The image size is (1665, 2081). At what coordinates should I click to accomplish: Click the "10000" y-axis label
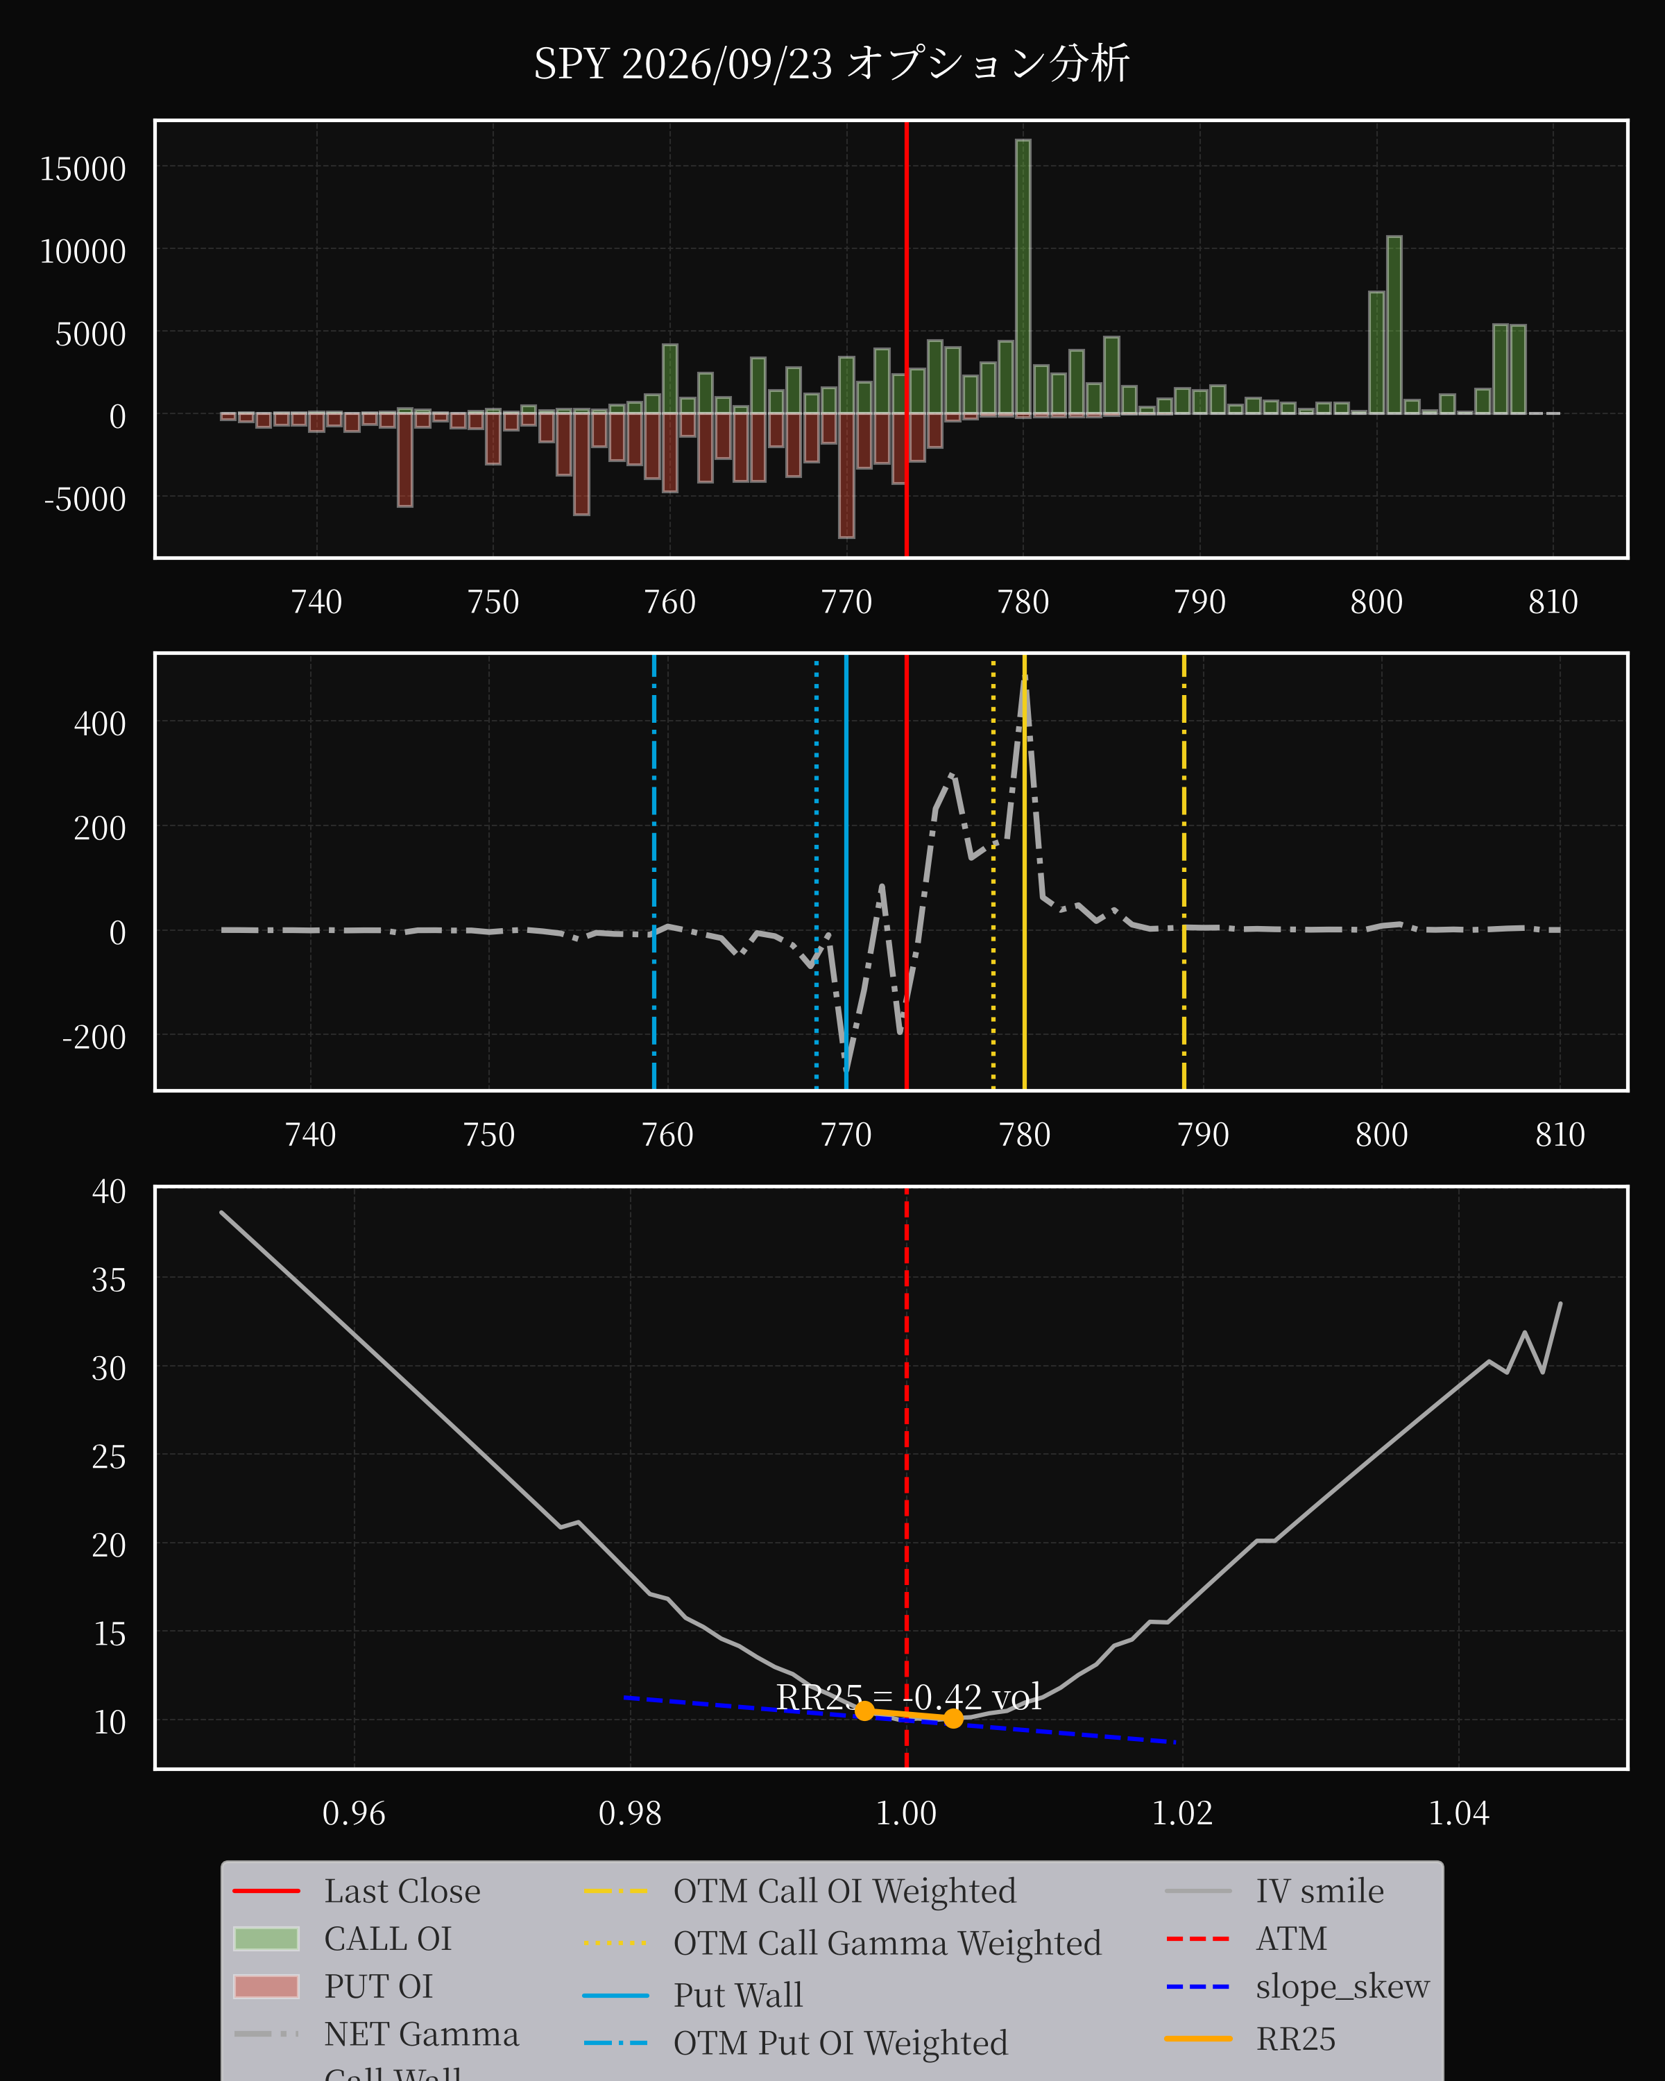(x=83, y=252)
